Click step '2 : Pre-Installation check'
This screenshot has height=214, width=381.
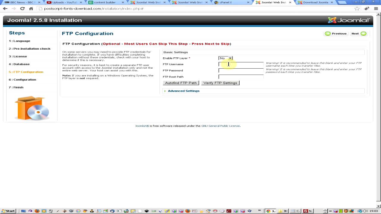(29, 49)
